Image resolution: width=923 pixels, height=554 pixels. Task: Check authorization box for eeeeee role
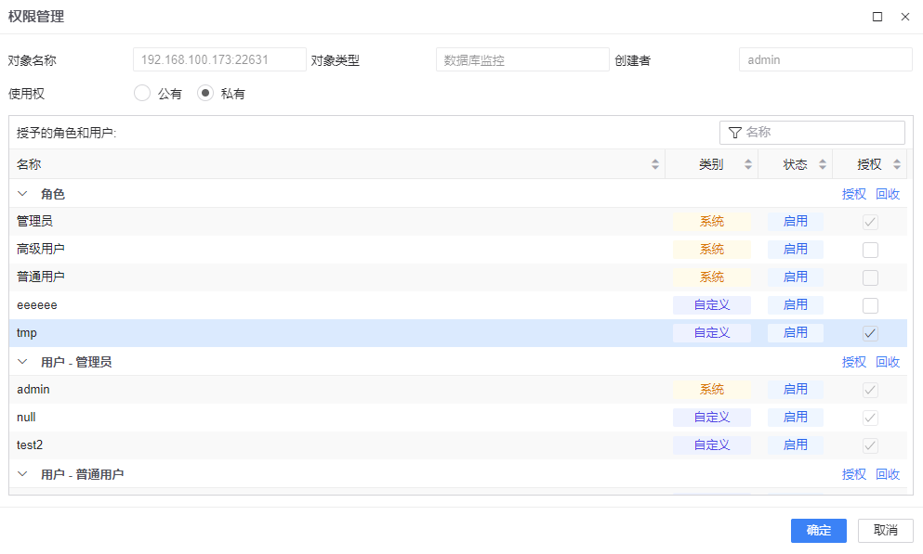click(x=870, y=305)
